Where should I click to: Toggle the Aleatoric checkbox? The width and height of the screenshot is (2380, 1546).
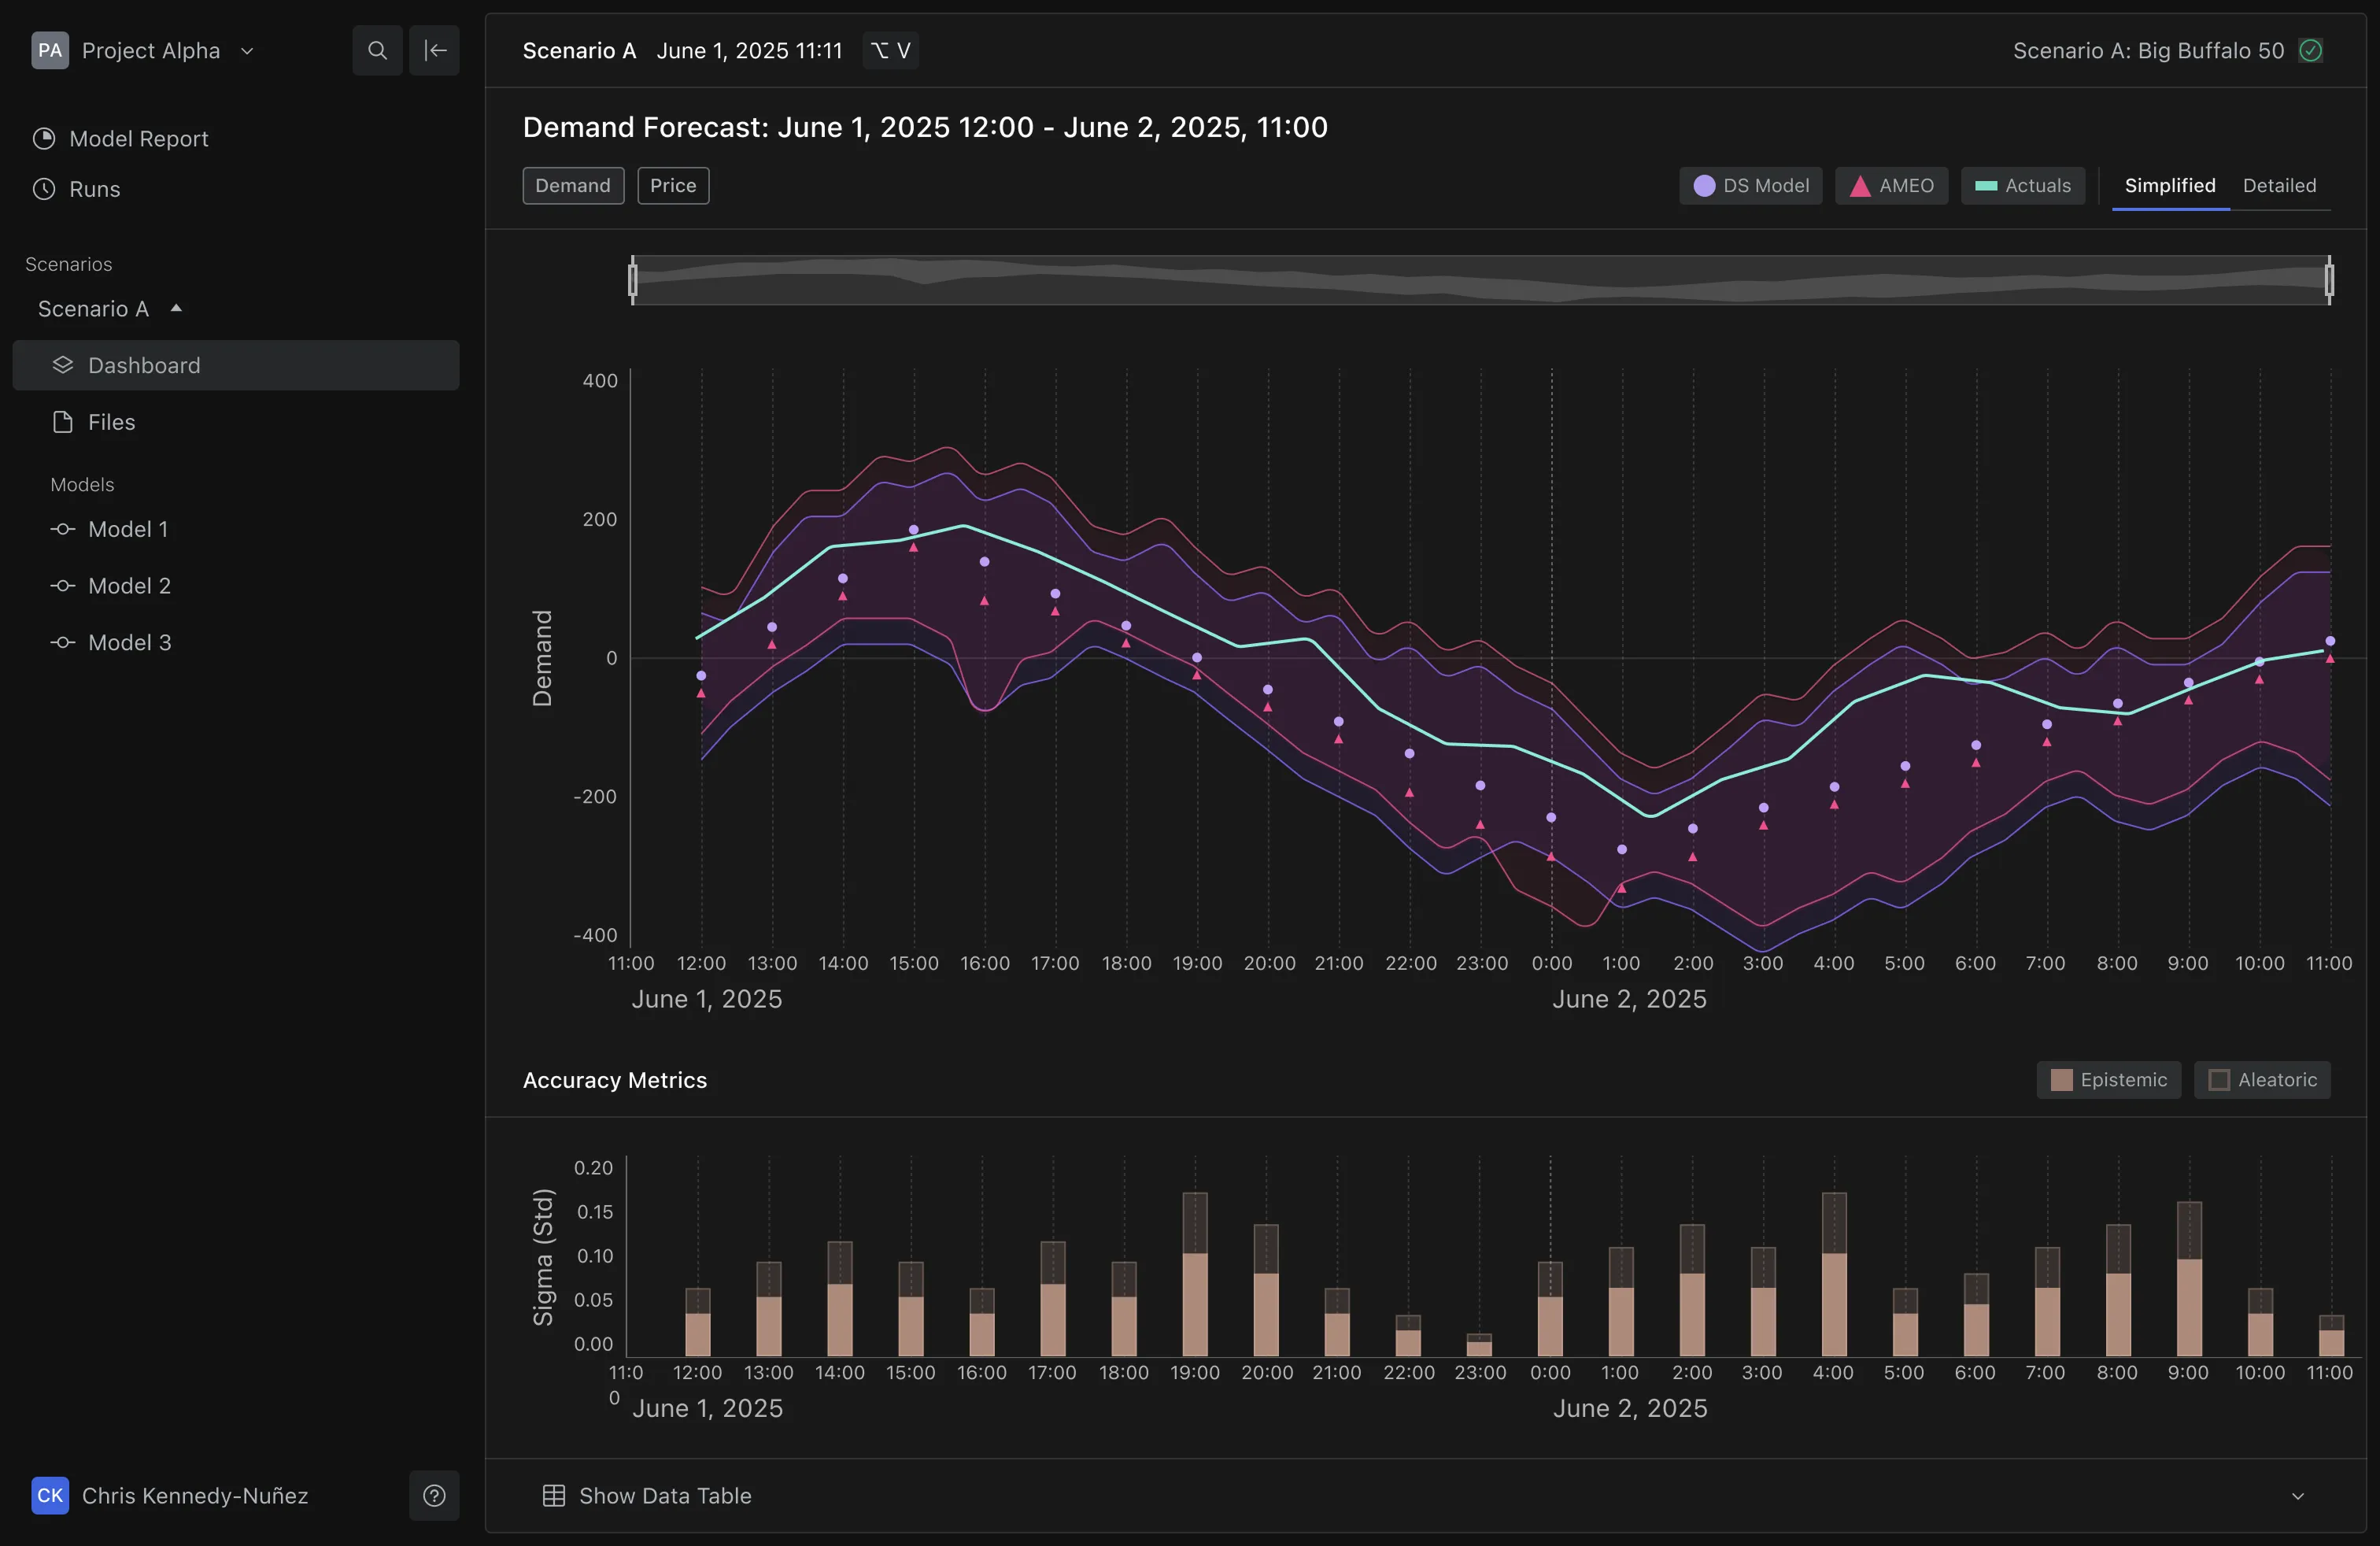point(2262,1080)
